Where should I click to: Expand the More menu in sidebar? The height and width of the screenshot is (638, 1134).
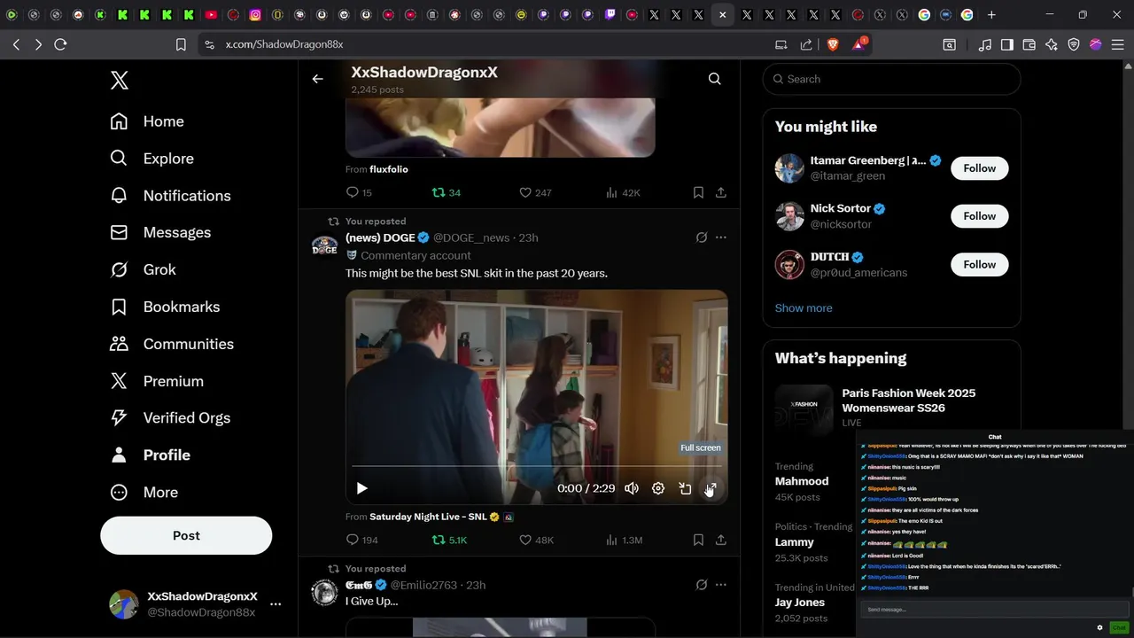[x=144, y=492]
